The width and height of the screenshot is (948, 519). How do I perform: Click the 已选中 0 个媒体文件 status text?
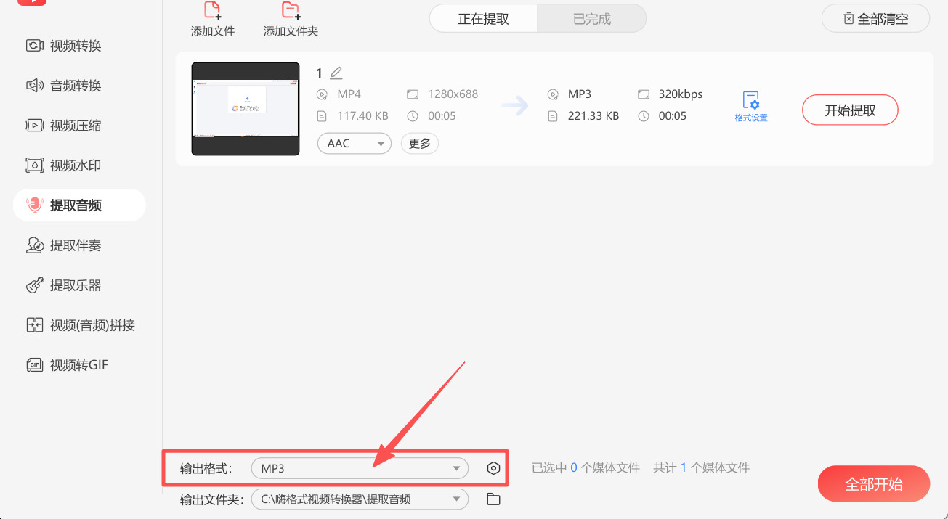(x=586, y=469)
